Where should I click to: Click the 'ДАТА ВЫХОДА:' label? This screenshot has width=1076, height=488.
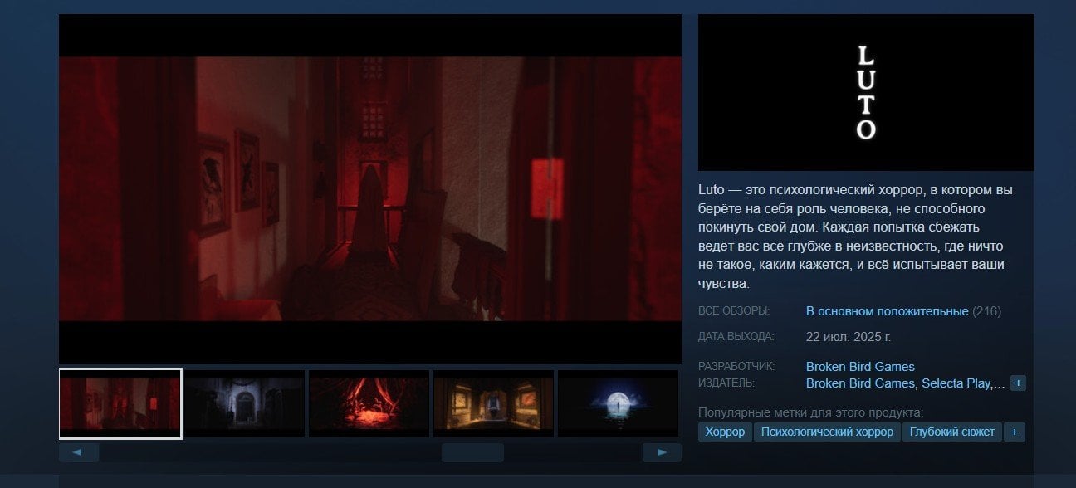(x=736, y=337)
